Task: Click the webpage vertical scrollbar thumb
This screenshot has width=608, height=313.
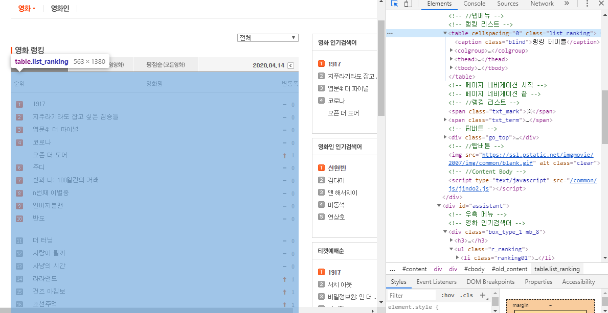Action: (x=381, y=68)
